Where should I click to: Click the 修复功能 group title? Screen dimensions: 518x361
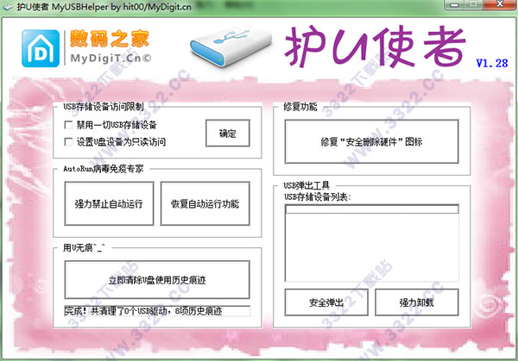pos(300,107)
